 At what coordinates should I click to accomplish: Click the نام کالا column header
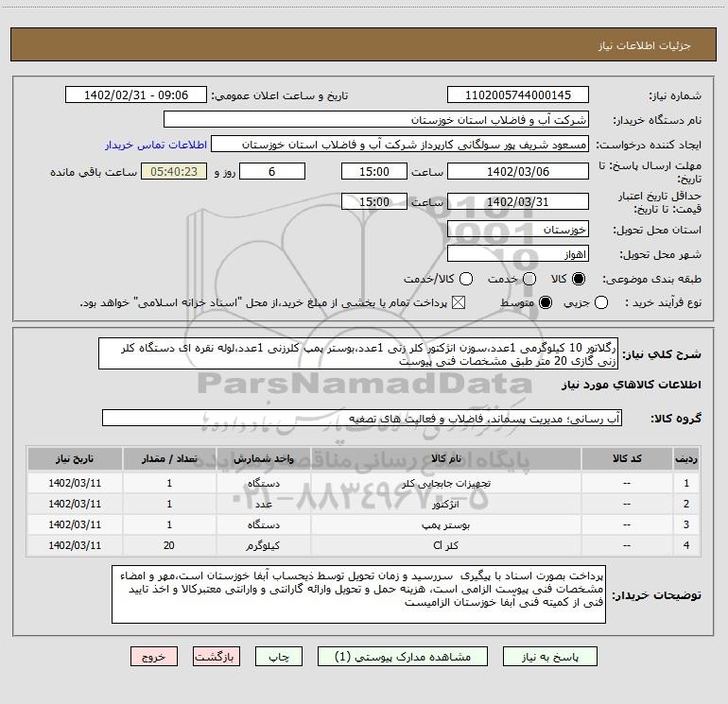445,458
